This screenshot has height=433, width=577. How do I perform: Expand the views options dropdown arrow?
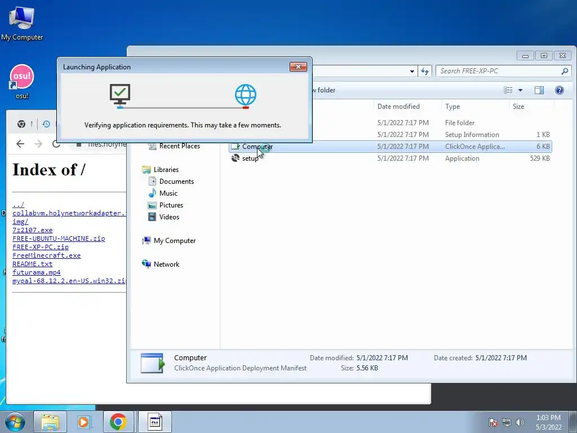pyautogui.click(x=520, y=90)
